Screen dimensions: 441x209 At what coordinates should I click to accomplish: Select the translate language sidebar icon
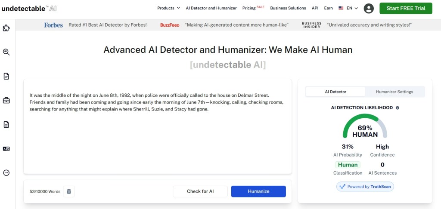[6, 149]
